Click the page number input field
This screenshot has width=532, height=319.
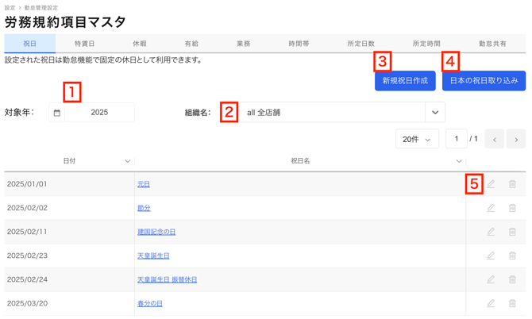(456, 139)
